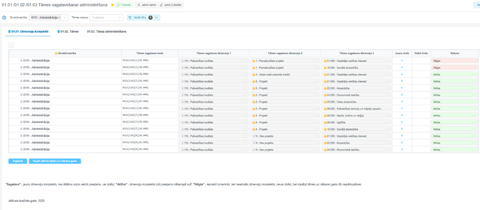Click the Tāmes sagataves dimensija 3 header
The image size is (480, 210).
click(x=357, y=53)
